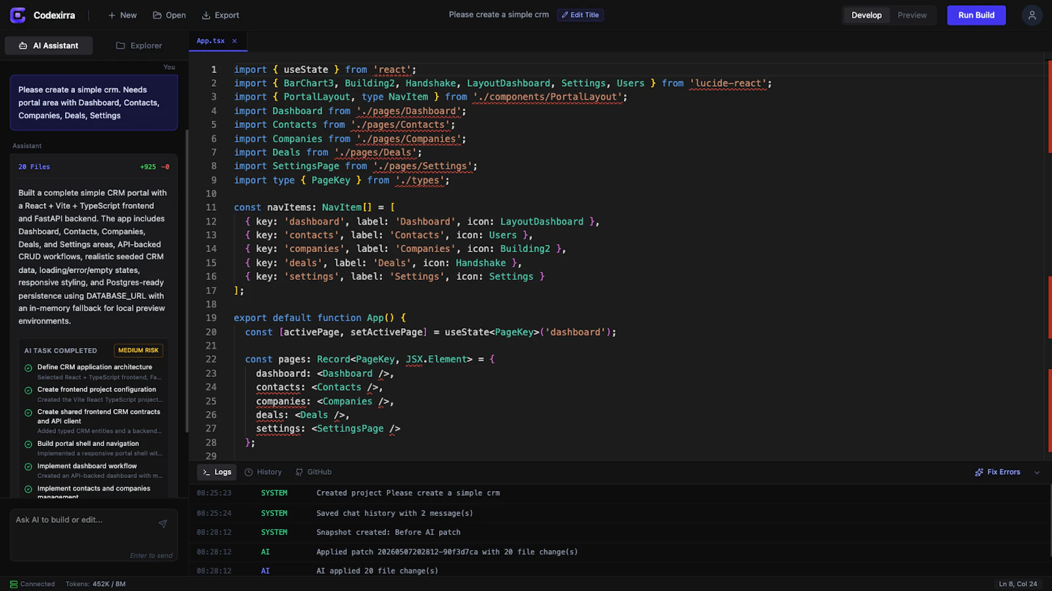Viewport: 1052px width, 591px height.
Task: Click the New plus icon
Action: (x=112, y=15)
